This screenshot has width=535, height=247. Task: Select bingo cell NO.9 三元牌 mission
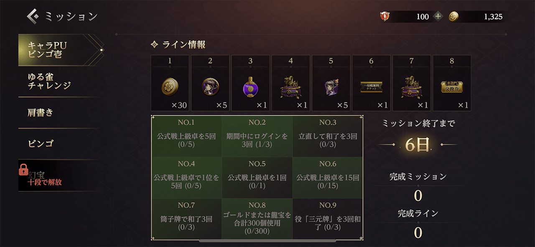(328, 219)
